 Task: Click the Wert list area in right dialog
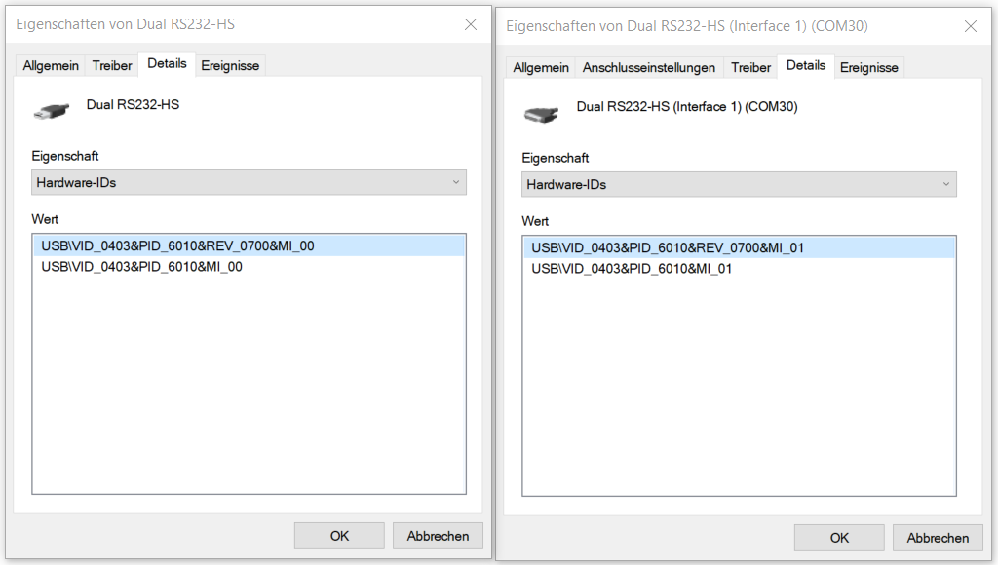(738, 390)
